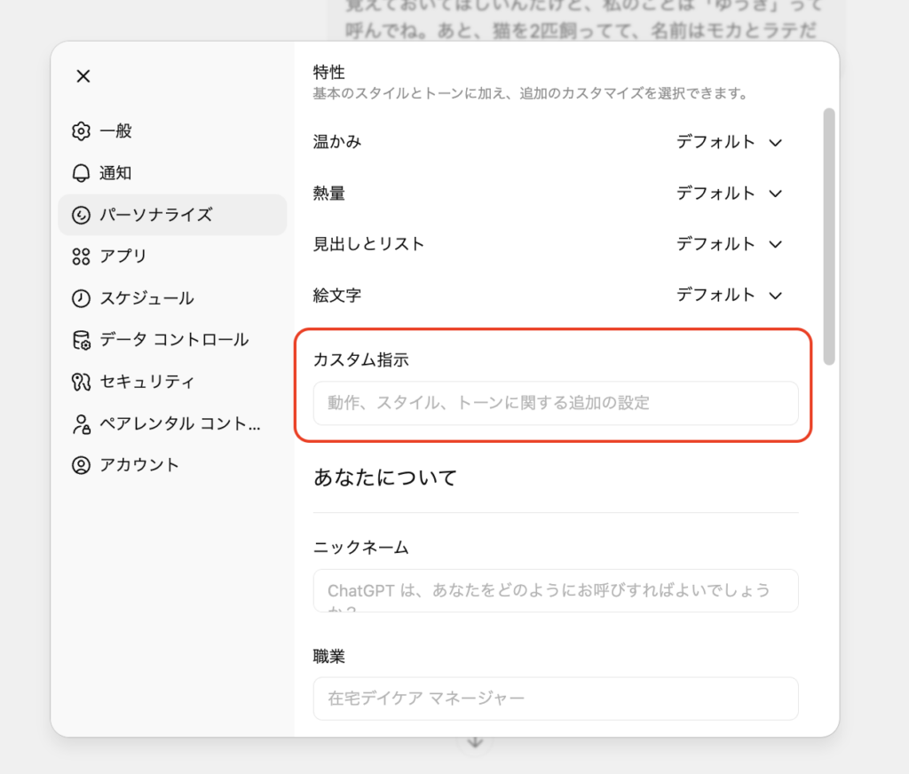
Task: Expand the Enthusiasm (熱量) default dropdown
Action: click(729, 193)
